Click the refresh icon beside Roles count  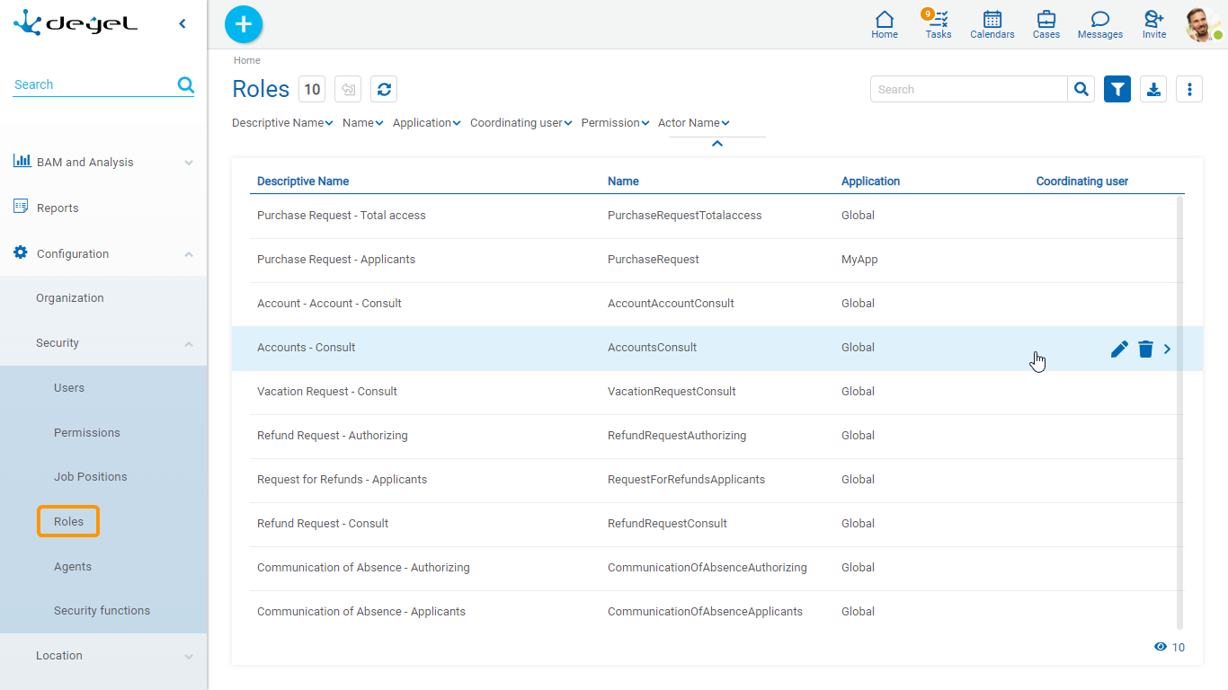pos(384,89)
